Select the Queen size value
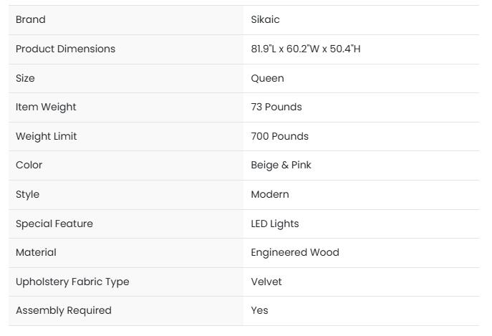Viewport: 492px width, 336px height. coord(267,78)
